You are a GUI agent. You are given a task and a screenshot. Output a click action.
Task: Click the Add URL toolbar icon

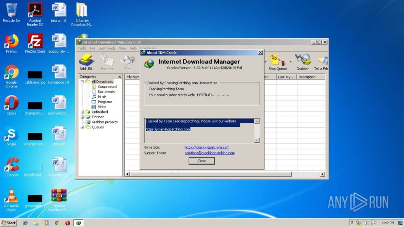[x=86, y=62]
